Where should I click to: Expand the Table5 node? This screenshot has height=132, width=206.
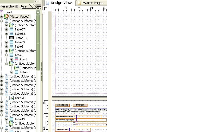point(6,46)
